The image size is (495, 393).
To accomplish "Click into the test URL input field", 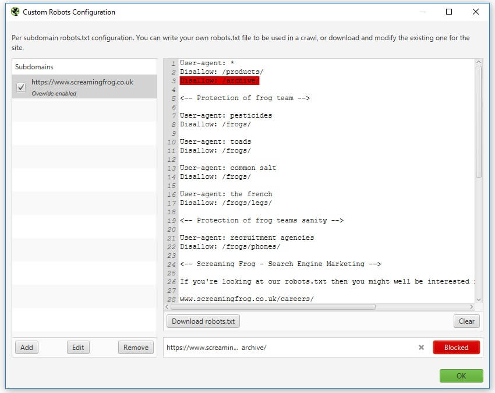I will 291,348.
